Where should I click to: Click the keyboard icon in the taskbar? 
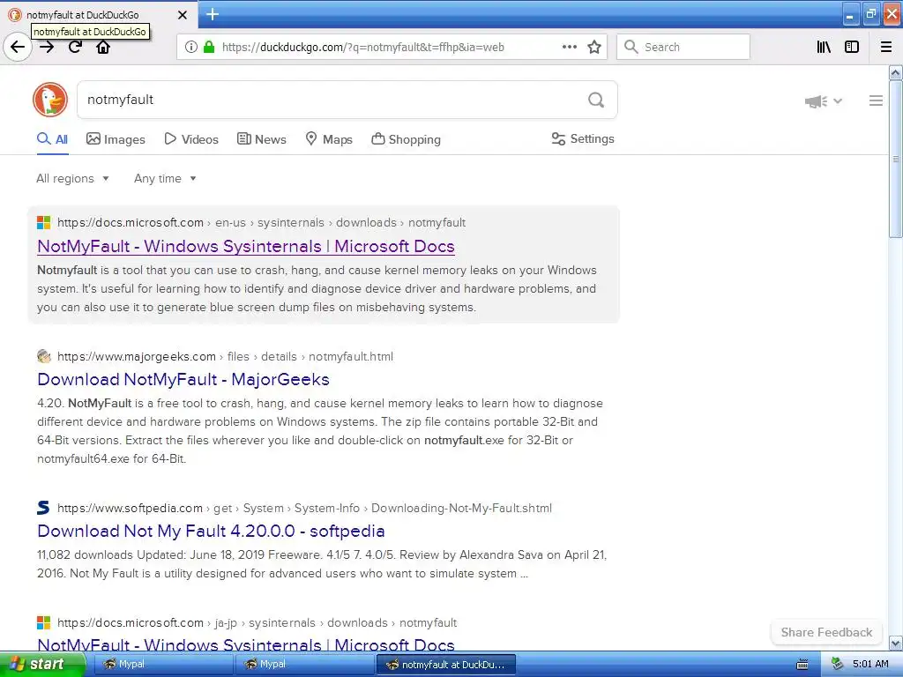pos(802,665)
